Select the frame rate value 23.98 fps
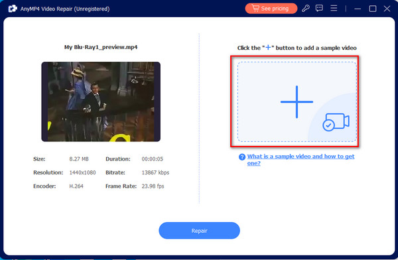The image size is (398, 260). click(x=153, y=186)
